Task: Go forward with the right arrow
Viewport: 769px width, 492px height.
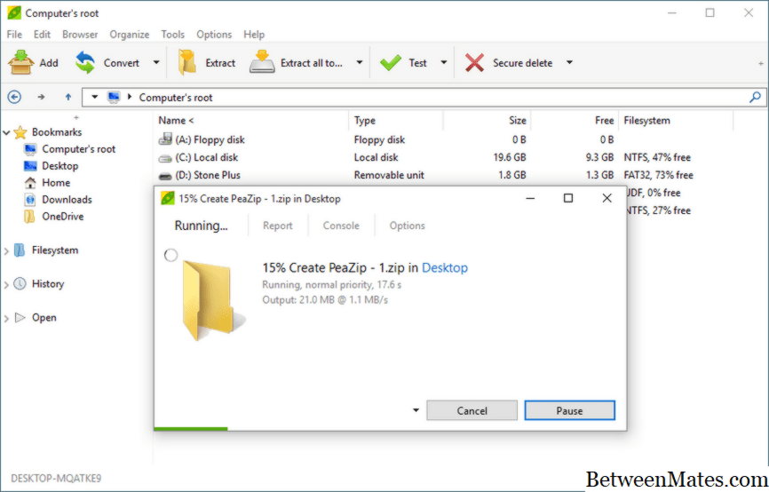Action: tap(41, 97)
